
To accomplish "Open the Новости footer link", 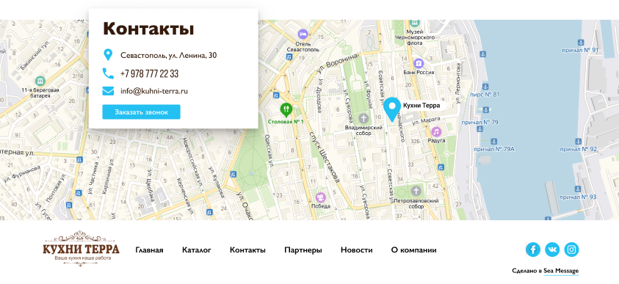I will coord(356,250).
